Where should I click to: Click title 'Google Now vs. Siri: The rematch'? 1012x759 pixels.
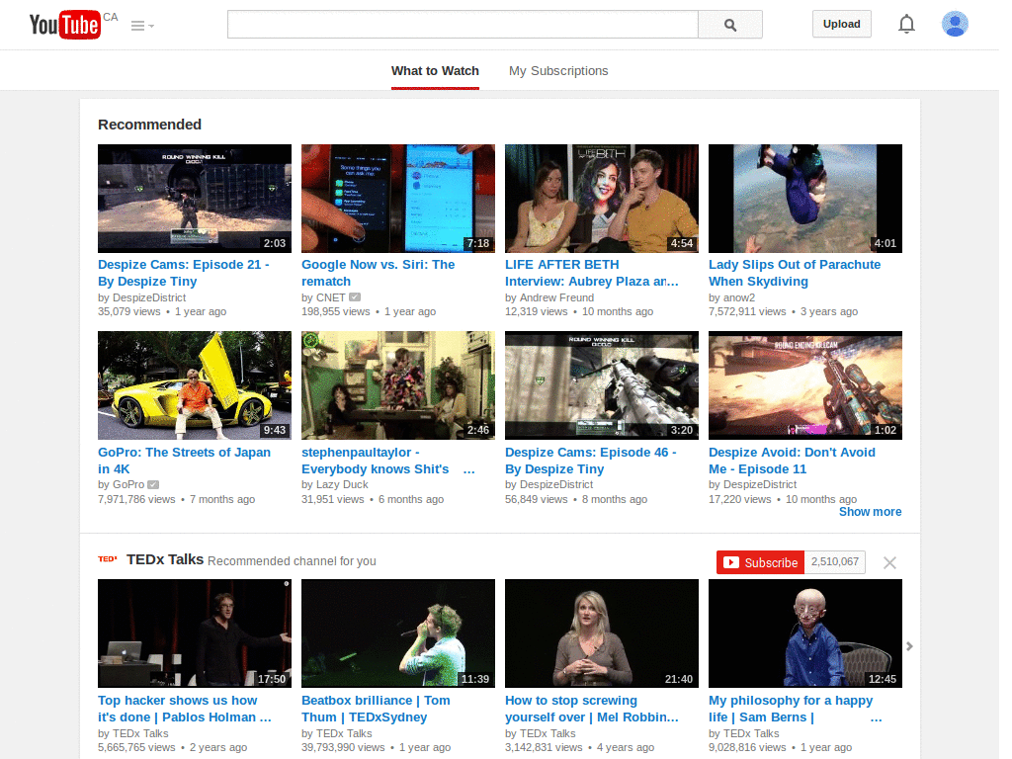(x=379, y=273)
